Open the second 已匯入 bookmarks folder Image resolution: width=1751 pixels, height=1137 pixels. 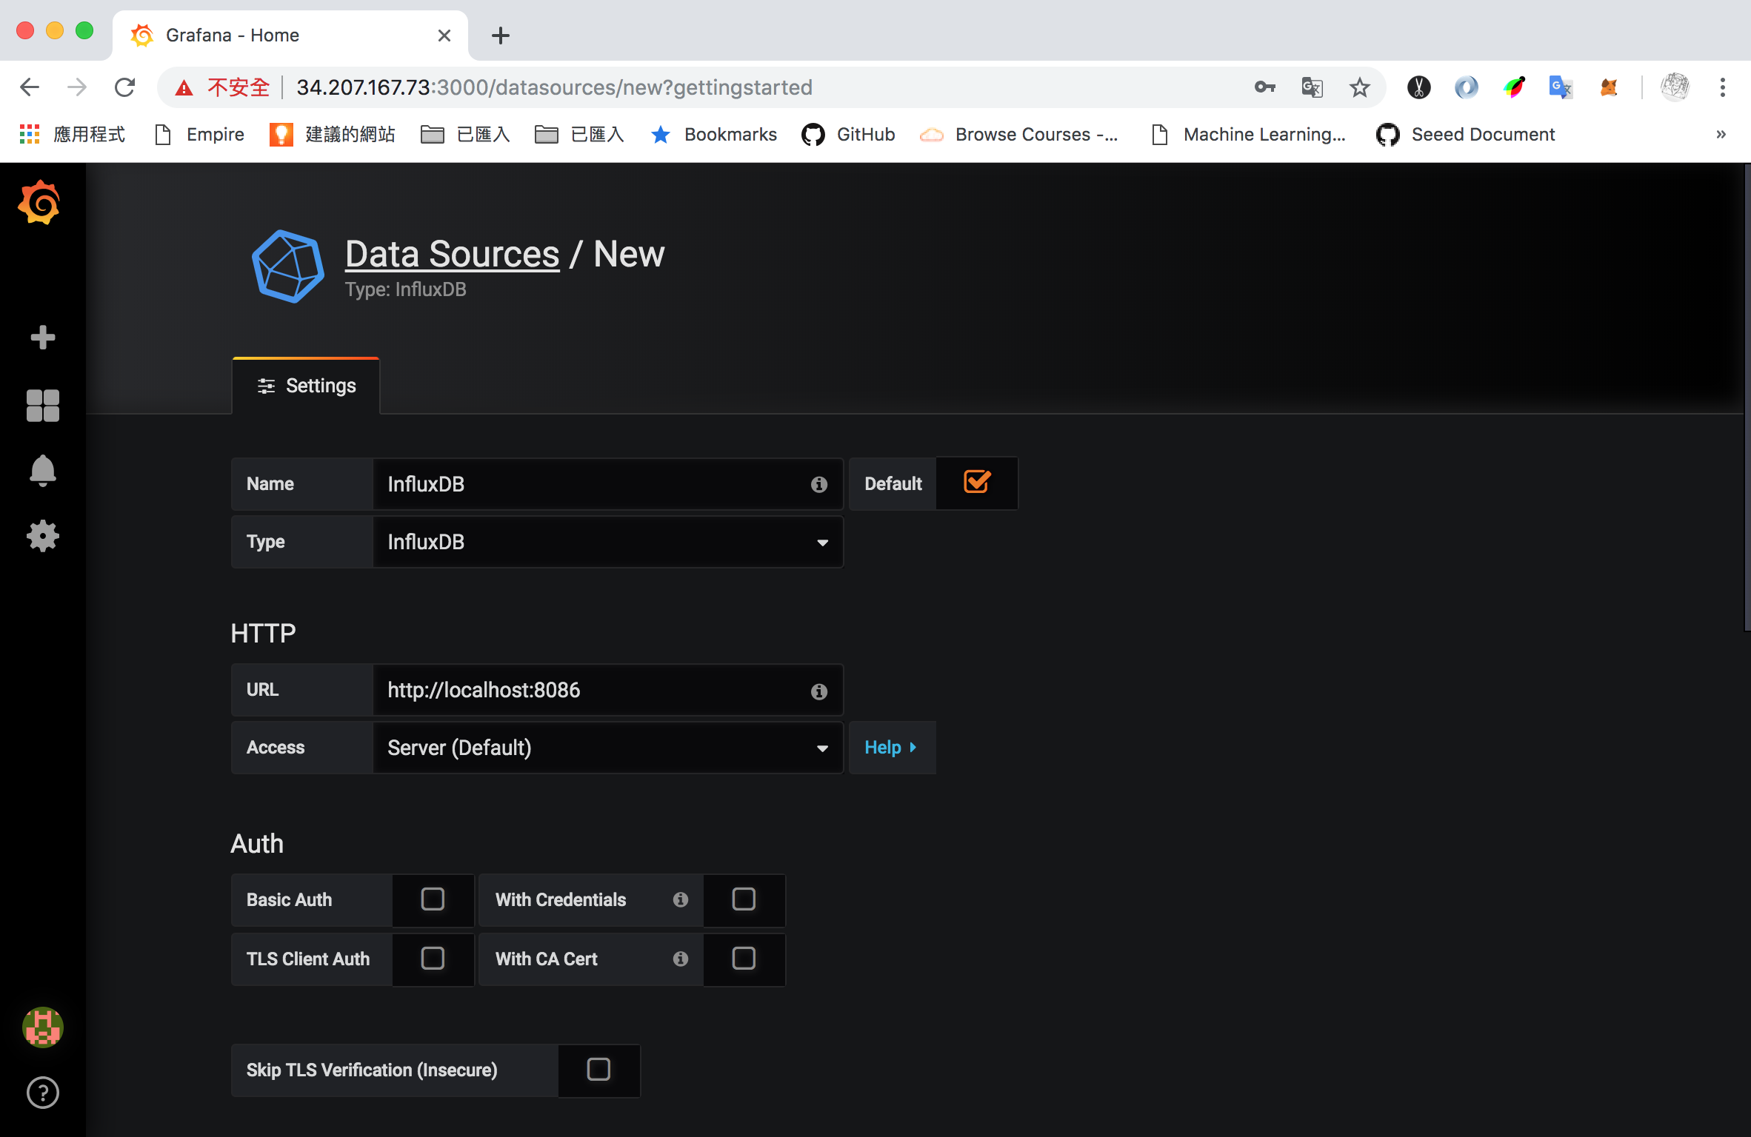579,134
